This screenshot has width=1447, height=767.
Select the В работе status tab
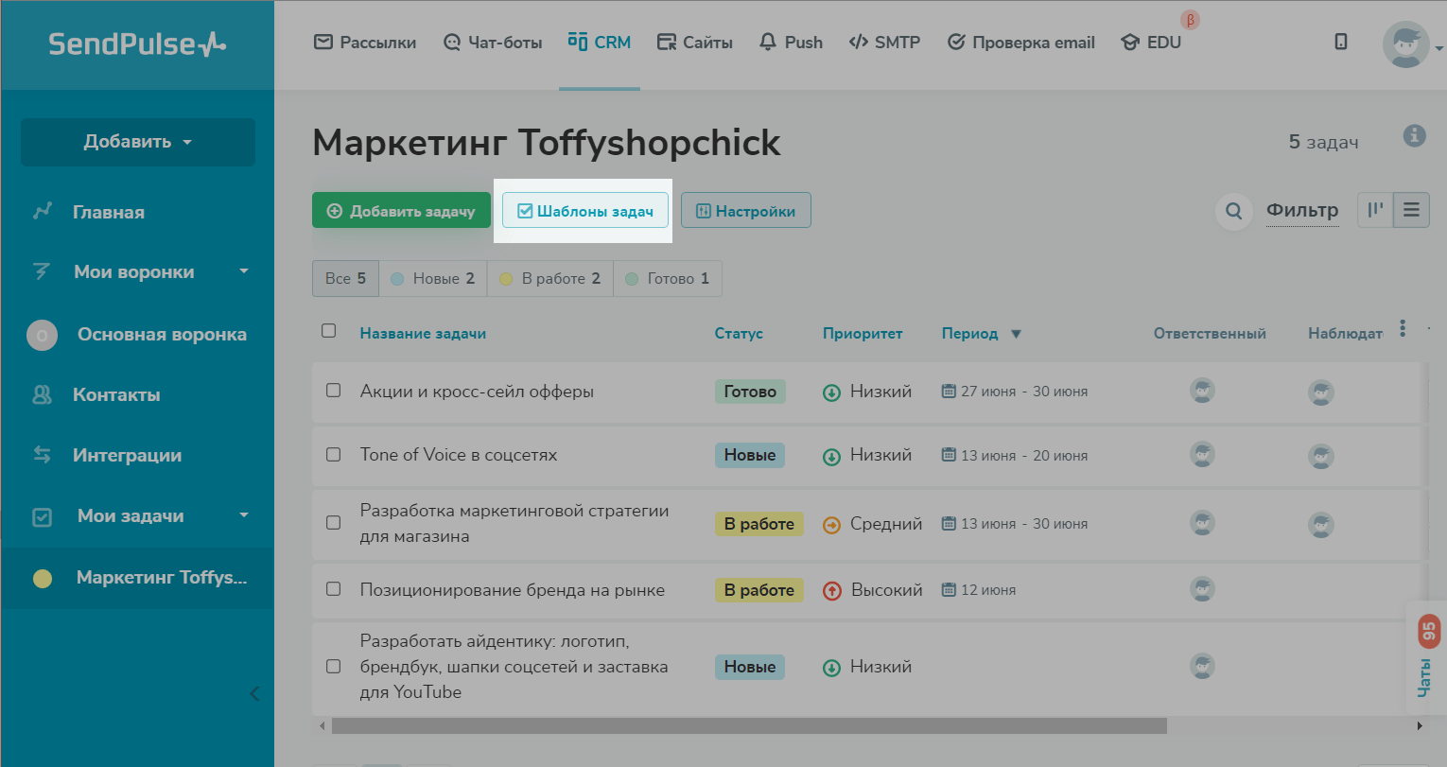[x=549, y=279]
